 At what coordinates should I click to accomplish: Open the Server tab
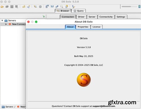pyautogui.click(x=92, y=17)
